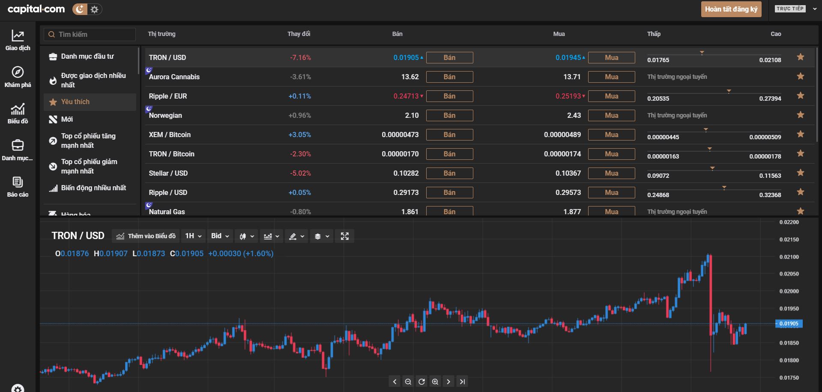
Task: Select Được giao dịch nhiều nhất category
Action: point(90,80)
